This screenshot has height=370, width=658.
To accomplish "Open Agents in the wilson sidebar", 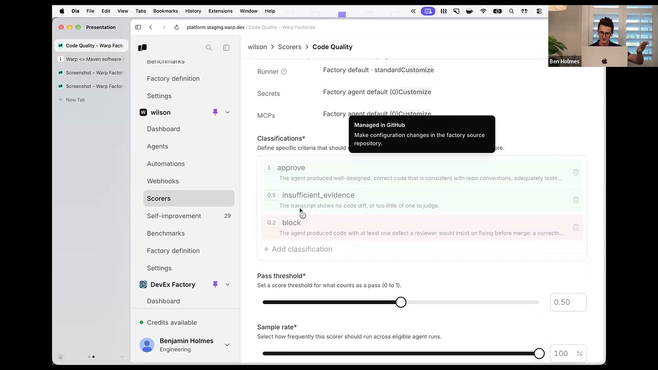I will click(189, 146).
